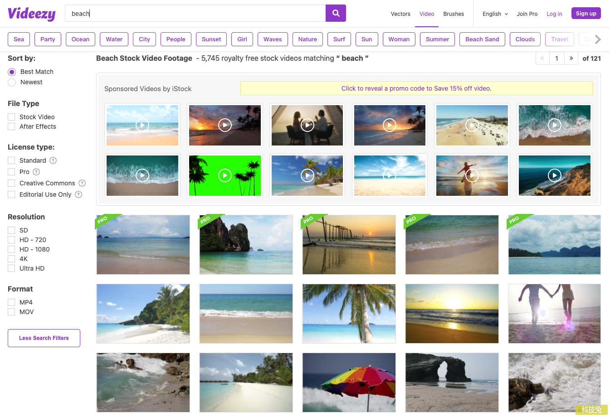This screenshot has width=610, height=417.
Task: Enable the Stock Video file type checkbox
Action: 11,117
